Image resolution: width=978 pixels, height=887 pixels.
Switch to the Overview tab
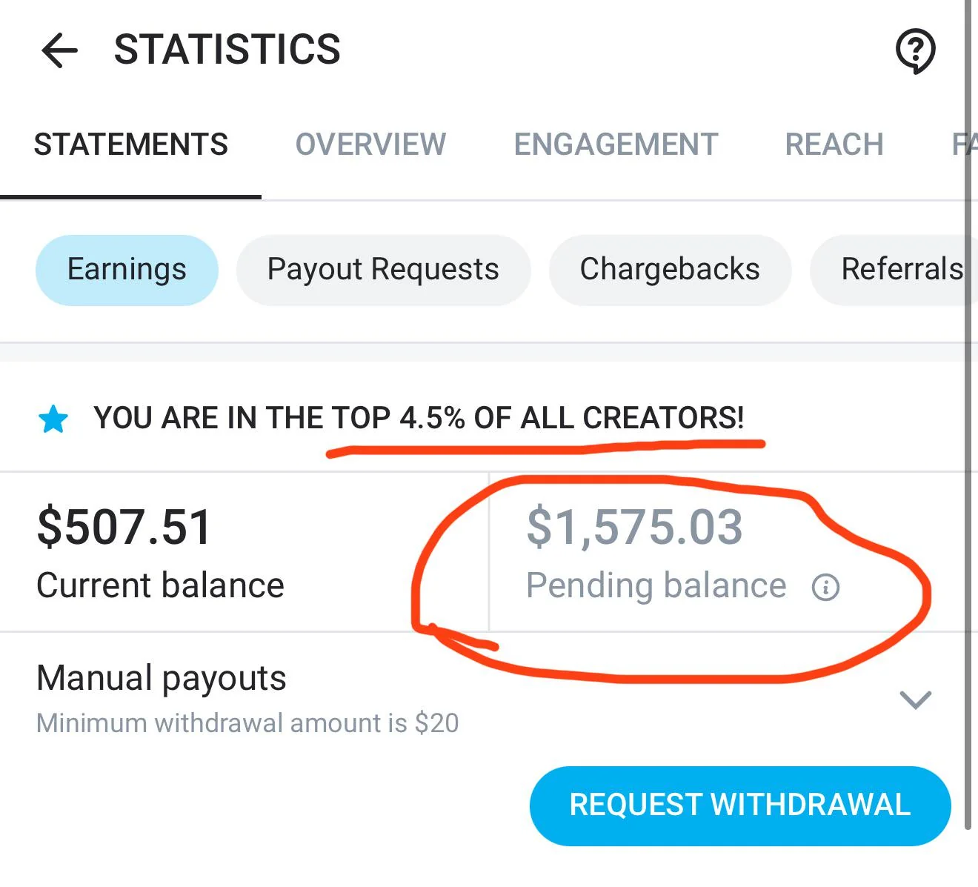coord(370,144)
